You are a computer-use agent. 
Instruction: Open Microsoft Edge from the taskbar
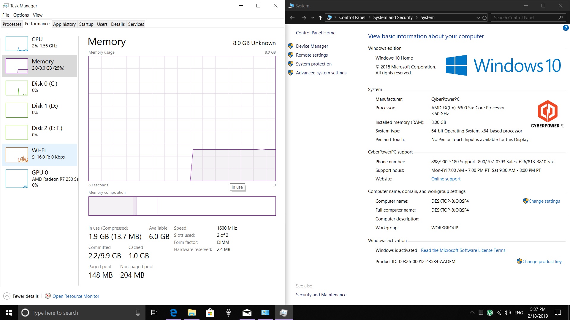tap(173, 313)
